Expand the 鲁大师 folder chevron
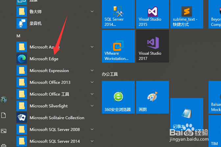The image size is (221, 147). click(x=92, y=11)
